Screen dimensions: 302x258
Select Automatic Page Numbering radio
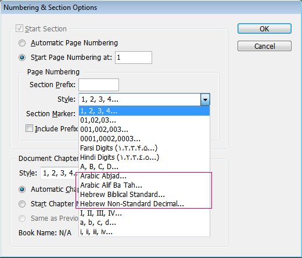tap(22, 43)
